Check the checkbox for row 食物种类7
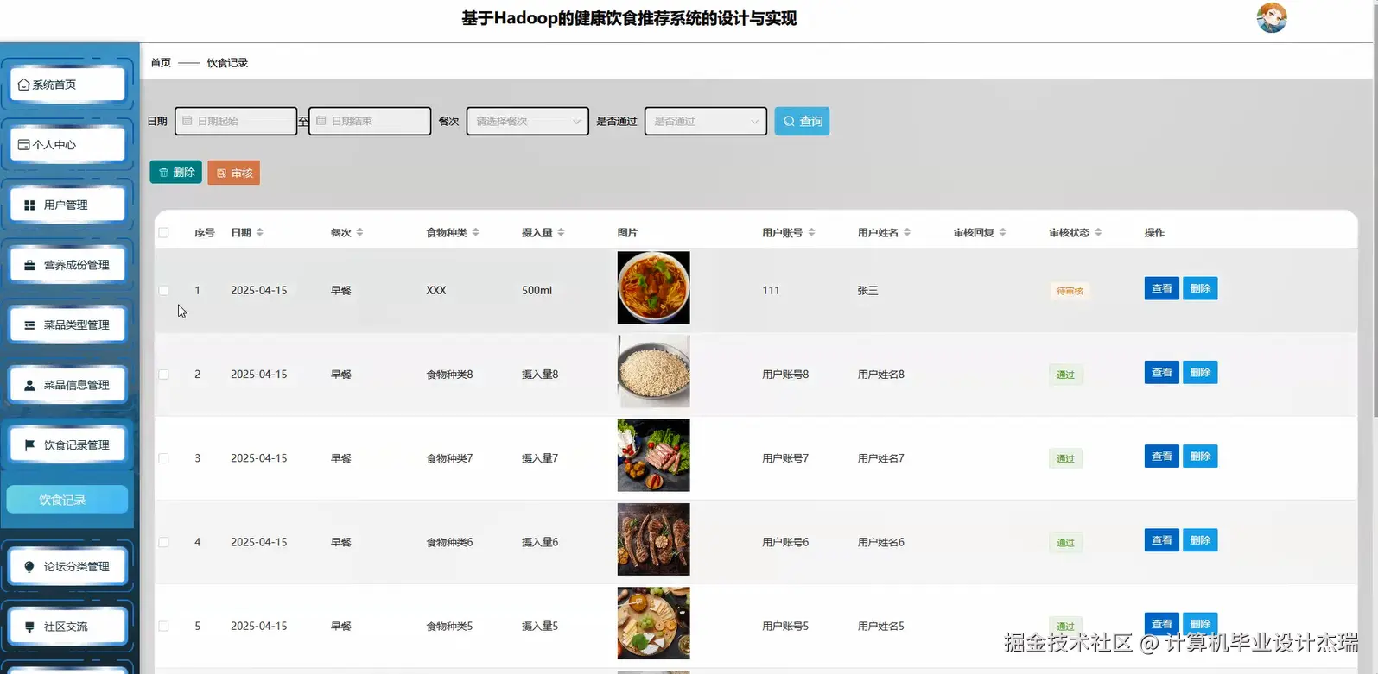This screenshot has width=1378, height=674. (x=163, y=458)
